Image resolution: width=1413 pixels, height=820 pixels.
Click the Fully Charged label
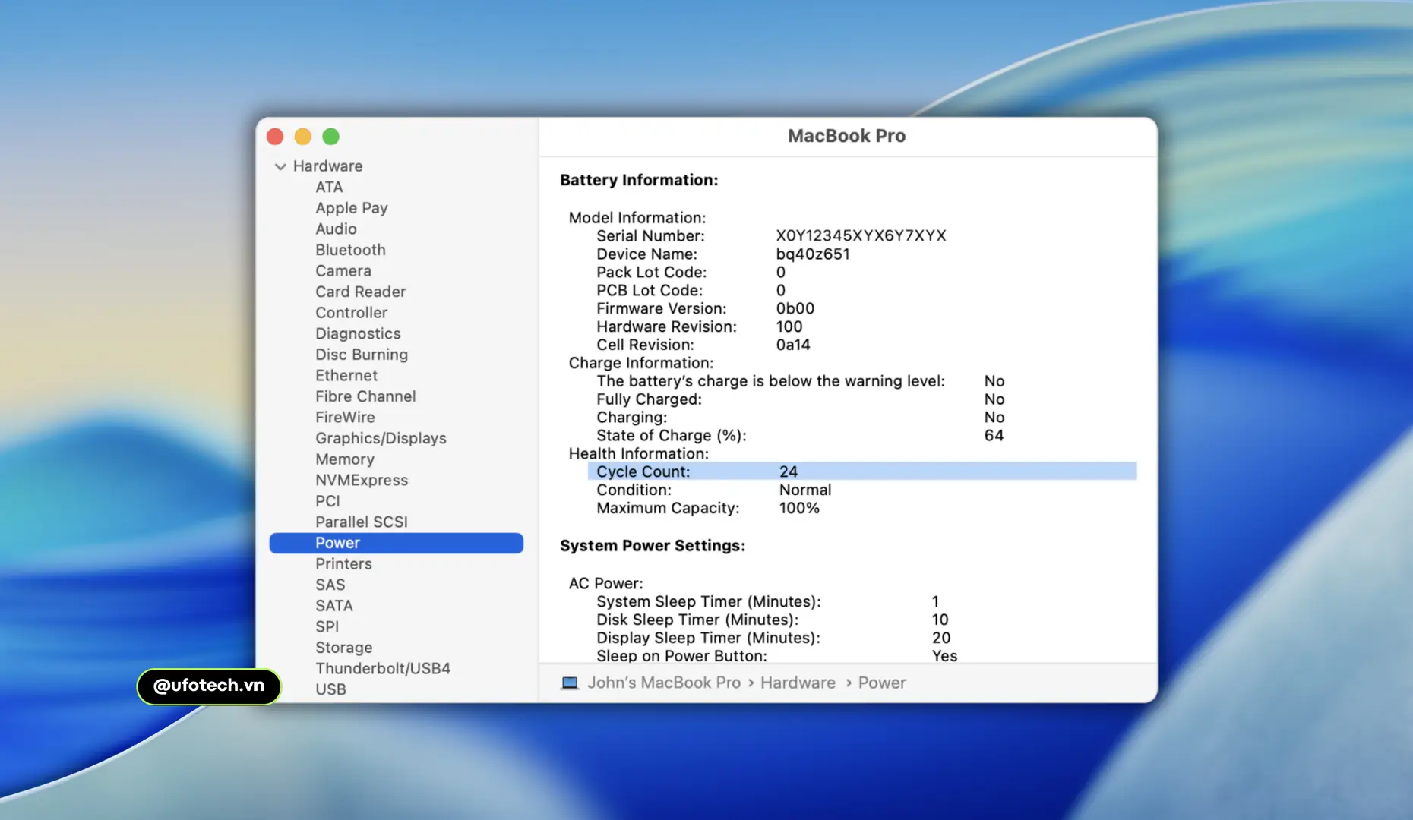click(x=649, y=399)
